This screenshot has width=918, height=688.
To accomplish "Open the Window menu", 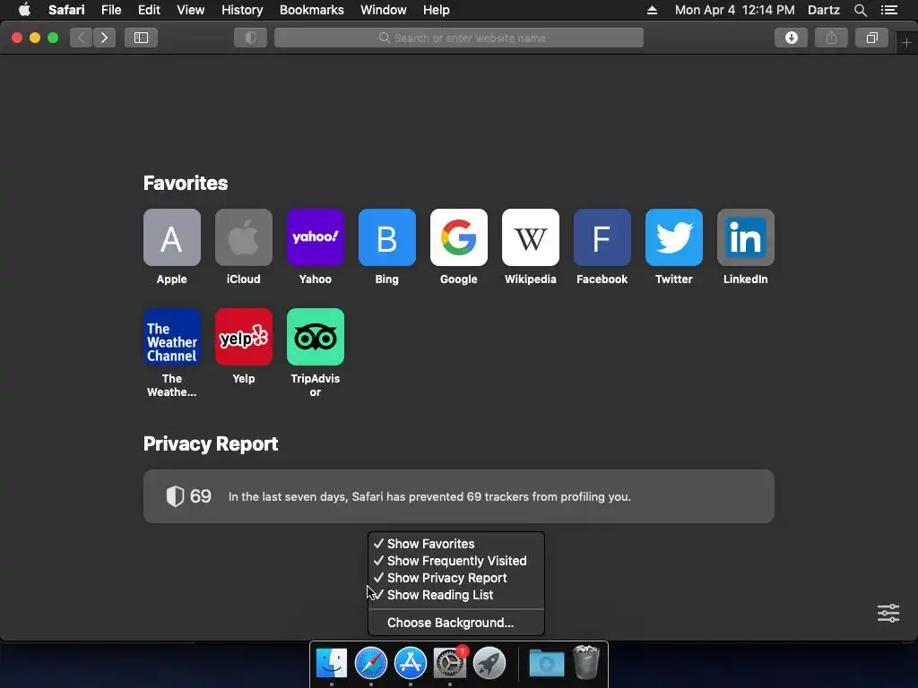I will click(x=384, y=10).
